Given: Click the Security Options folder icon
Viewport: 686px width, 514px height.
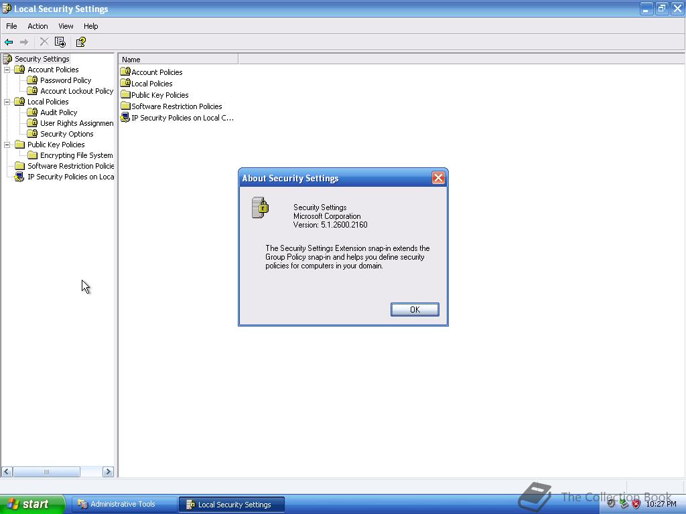Looking at the screenshot, I should [32, 134].
